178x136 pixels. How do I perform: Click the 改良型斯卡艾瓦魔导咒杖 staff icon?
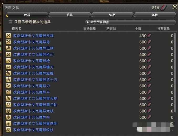[x=8, y=111]
